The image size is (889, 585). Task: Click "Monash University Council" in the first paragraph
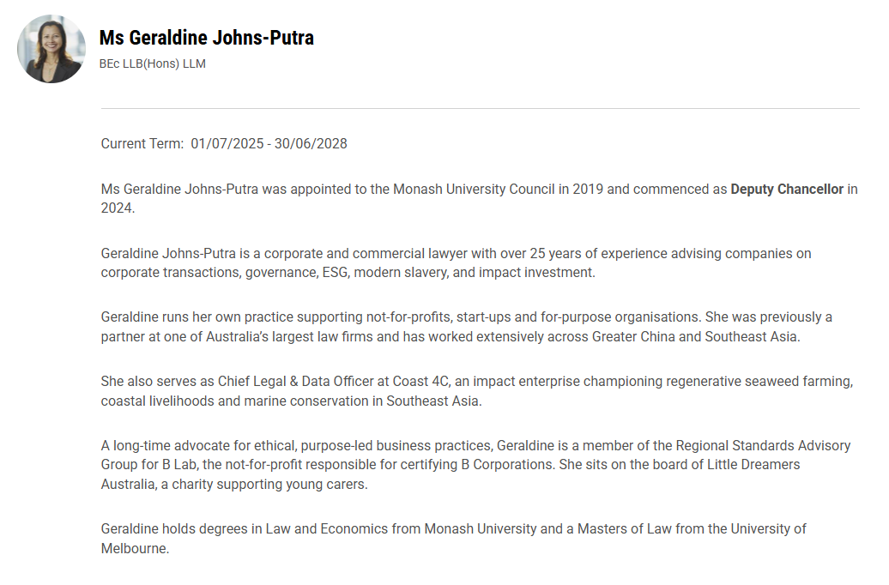pyautogui.click(x=474, y=190)
